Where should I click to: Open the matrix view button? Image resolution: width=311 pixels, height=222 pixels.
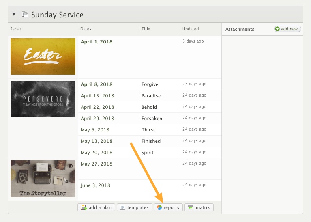199,207
